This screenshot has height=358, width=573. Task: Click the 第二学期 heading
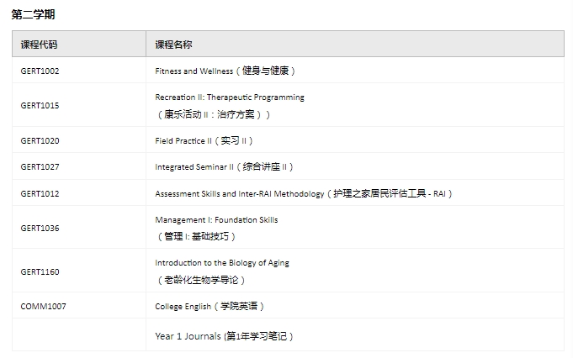pos(33,14)
